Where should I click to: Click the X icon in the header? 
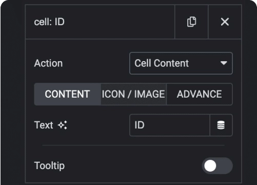(225, 22)
